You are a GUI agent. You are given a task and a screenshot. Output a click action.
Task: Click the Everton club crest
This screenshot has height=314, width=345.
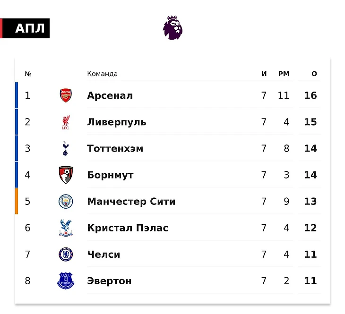click(x=66, y=281)
